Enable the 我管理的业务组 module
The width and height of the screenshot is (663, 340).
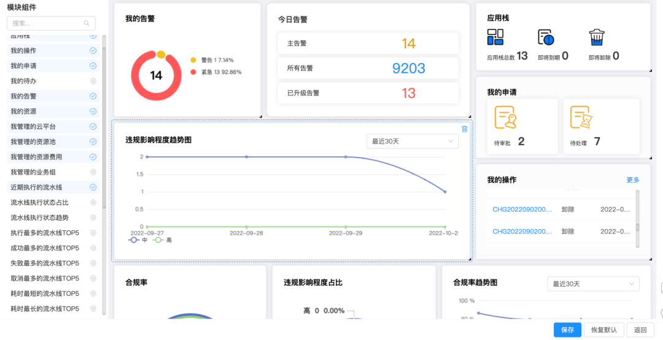[93, 172]
